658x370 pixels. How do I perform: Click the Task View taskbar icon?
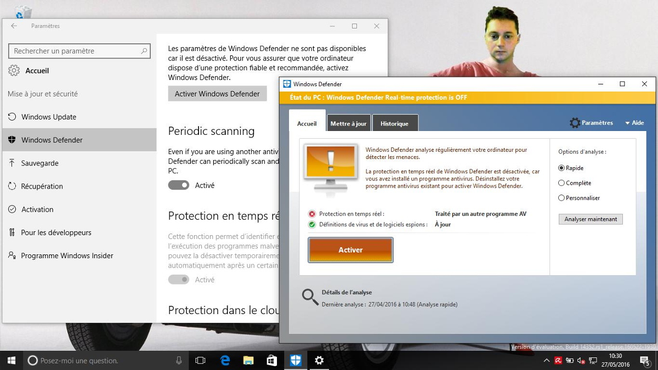point(201,360)
